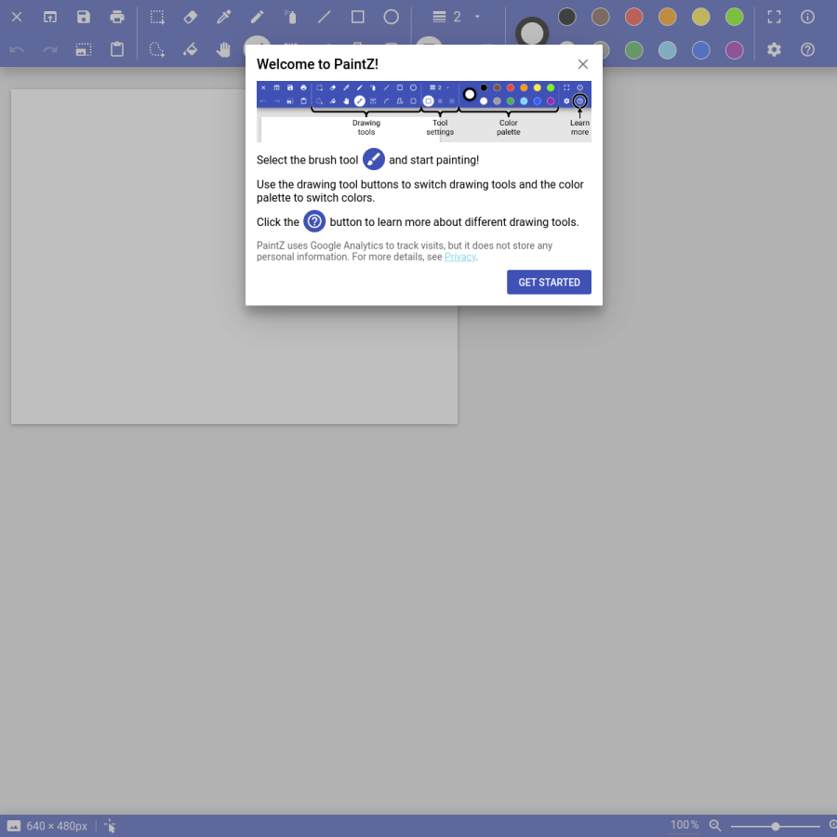Enter full screen mode
Image resolution: width=837 pixels, height=837 pixels.
click(x=774, y=17)
